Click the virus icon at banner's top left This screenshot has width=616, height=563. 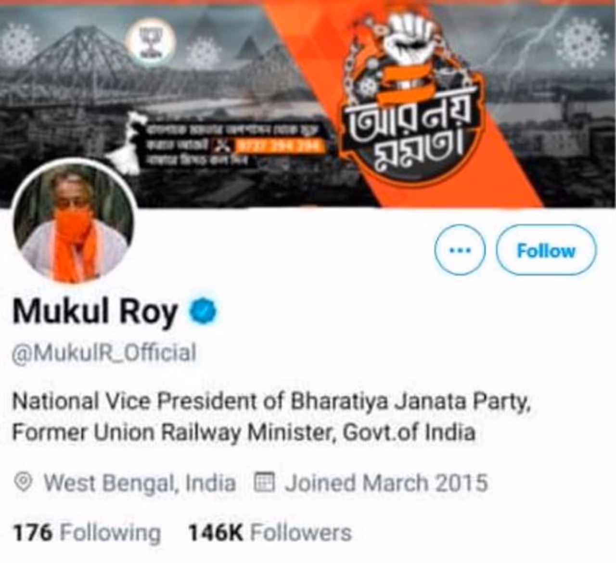point(19,44)
